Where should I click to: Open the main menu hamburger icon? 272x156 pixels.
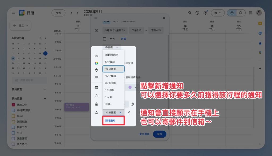[13, 13]
